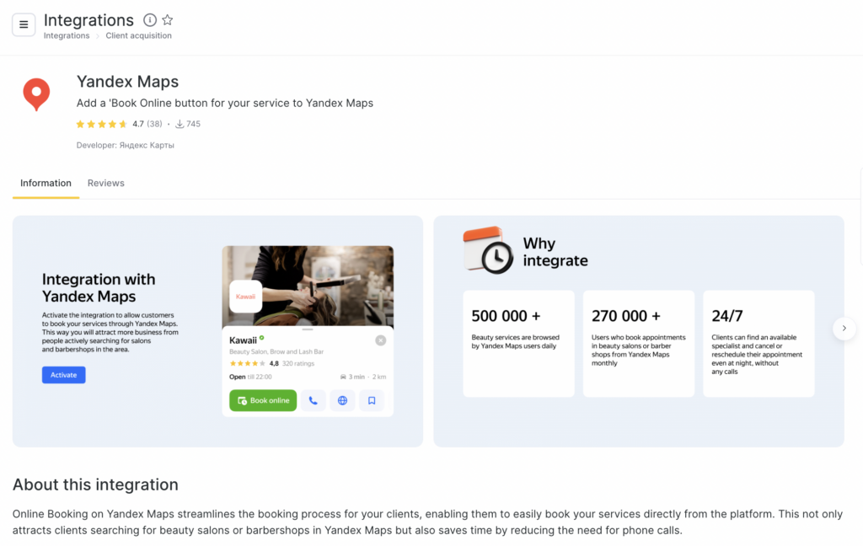863x546 pixels.
Task: Click the phone icon on Kawaii card
Action: point(313,400)
